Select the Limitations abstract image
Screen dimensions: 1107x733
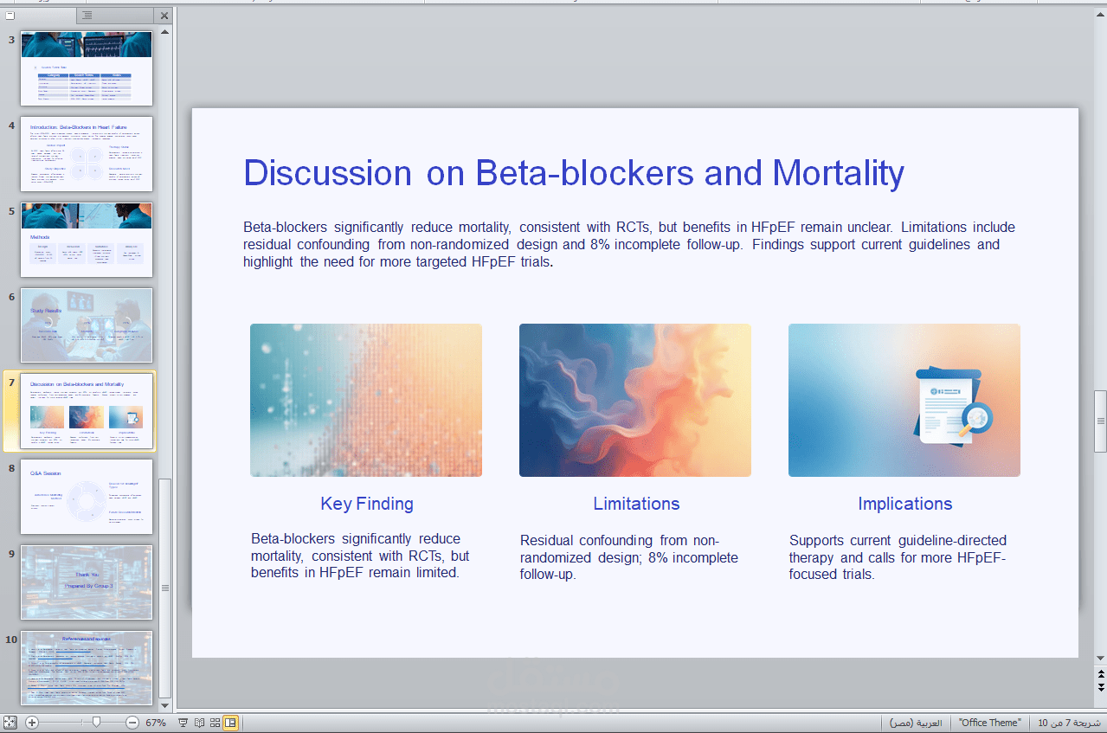[x=635, y=400]
